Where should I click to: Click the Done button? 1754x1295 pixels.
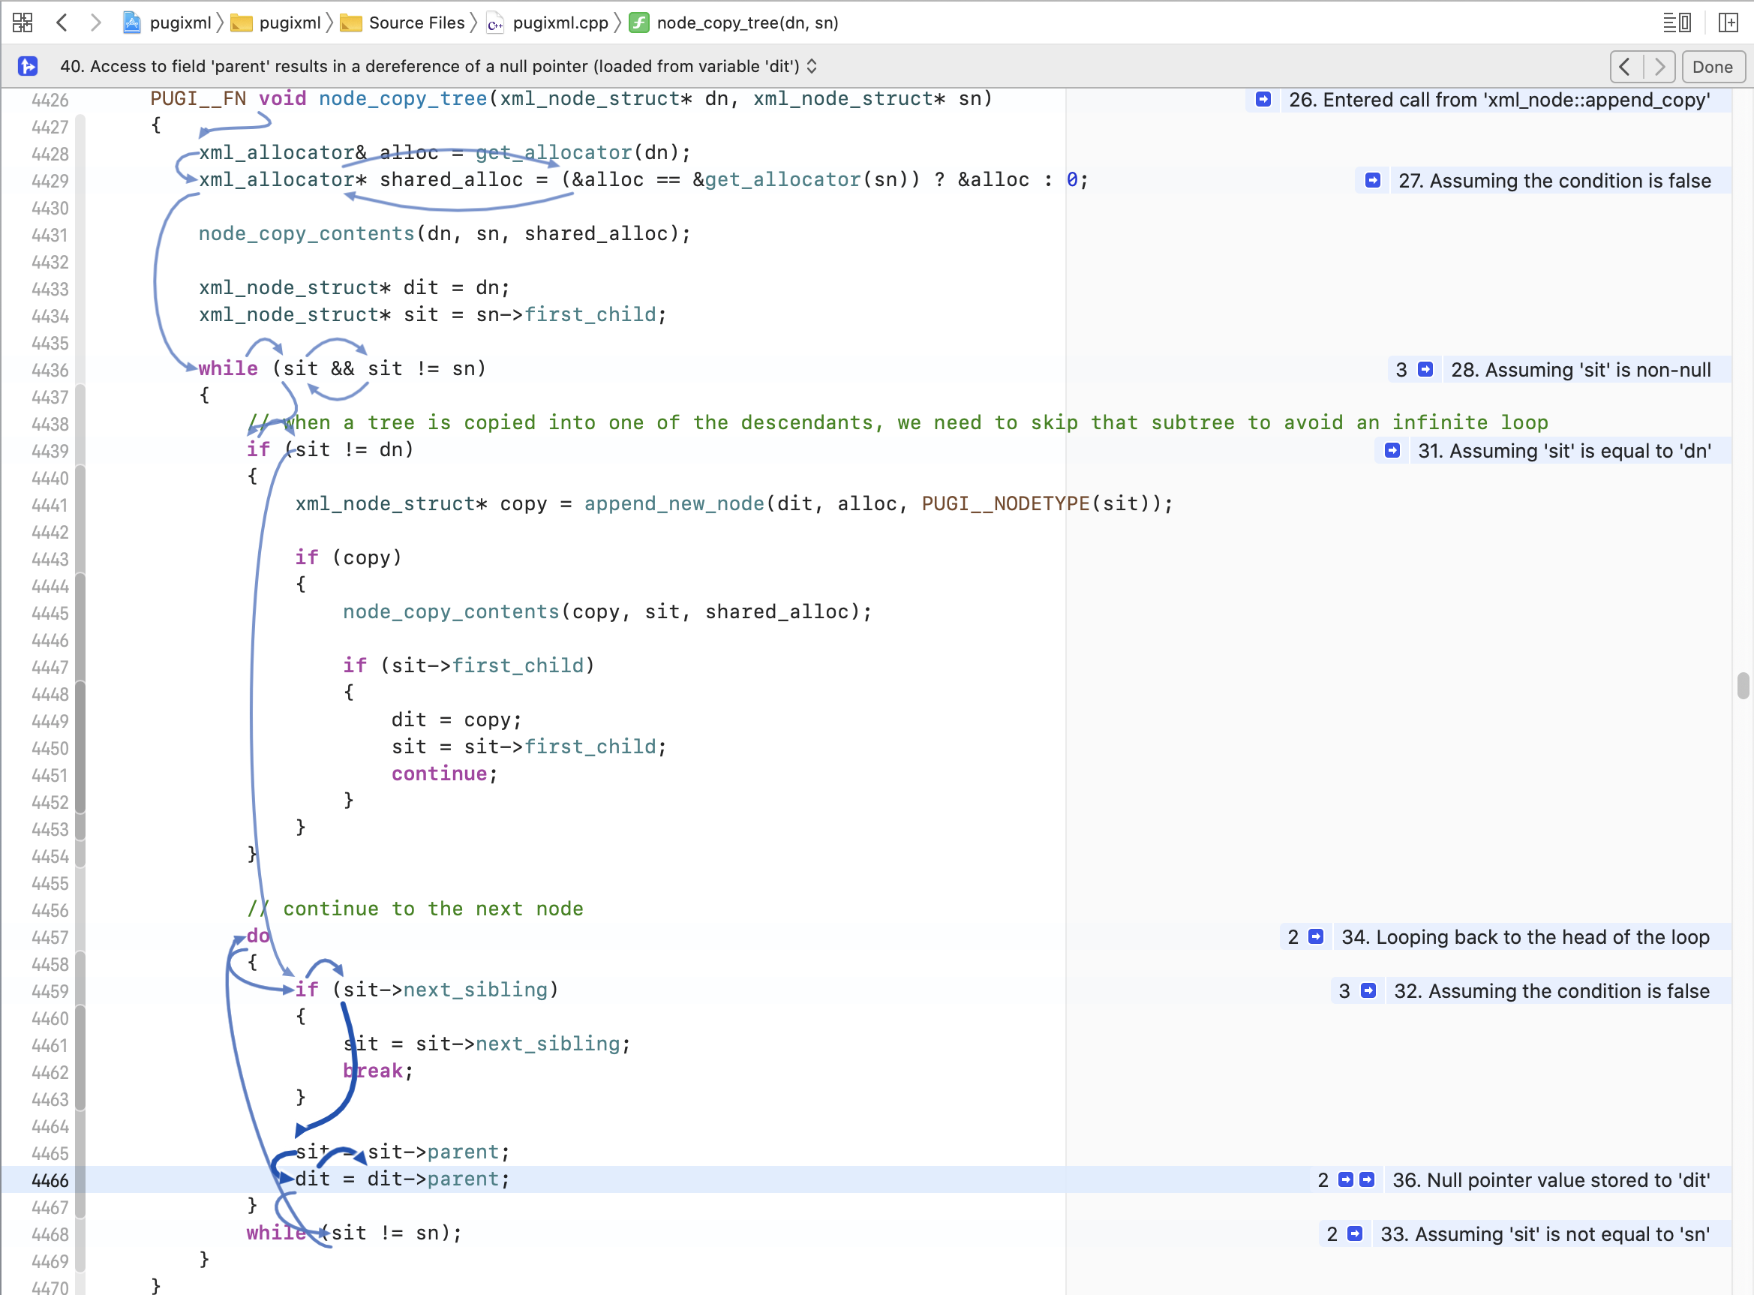[1713, 67]
